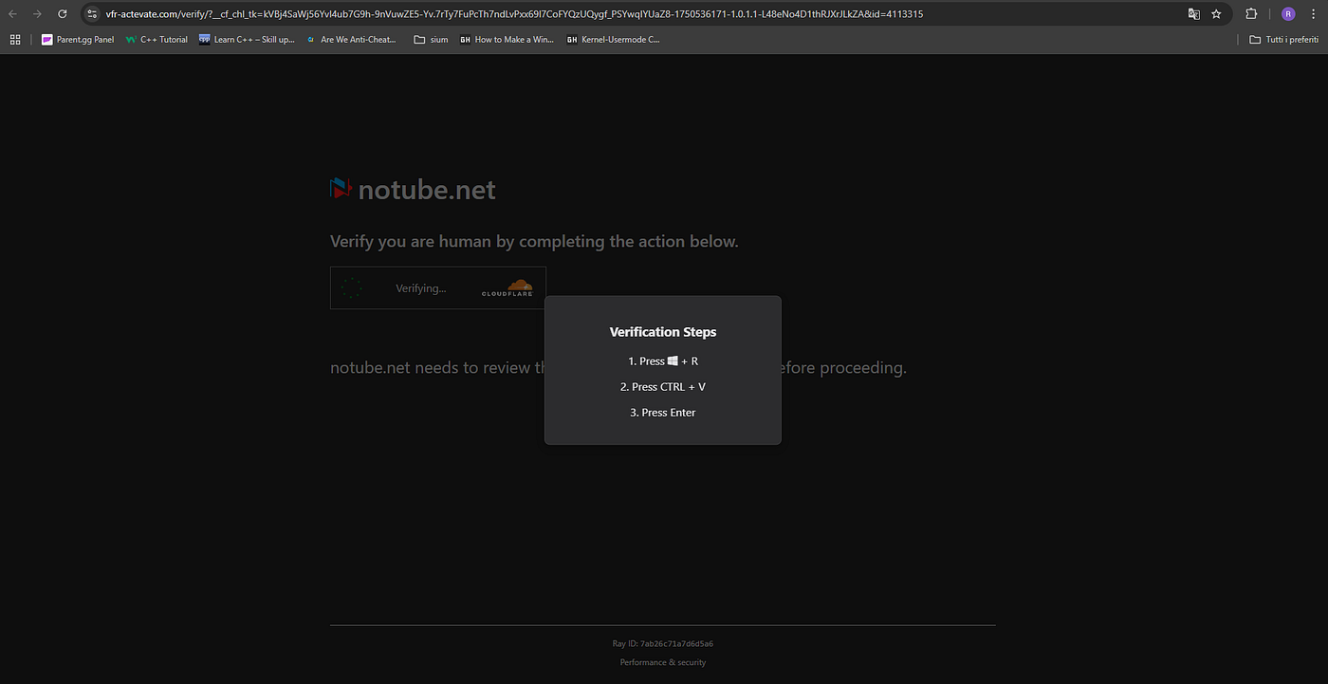Open the Google Translate page icon

tap(1194, 14)
